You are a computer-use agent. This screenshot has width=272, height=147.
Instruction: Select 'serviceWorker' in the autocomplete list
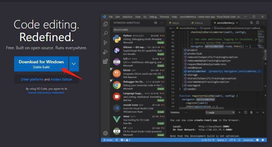[x=223, y=71]
